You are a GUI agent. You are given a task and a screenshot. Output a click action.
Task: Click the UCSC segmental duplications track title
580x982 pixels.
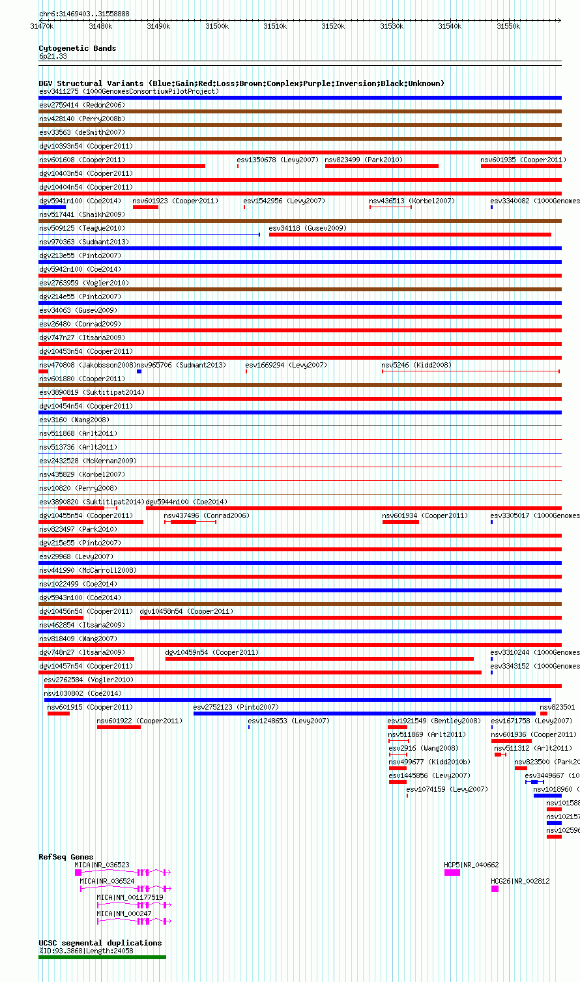click(x=100, y=943)
